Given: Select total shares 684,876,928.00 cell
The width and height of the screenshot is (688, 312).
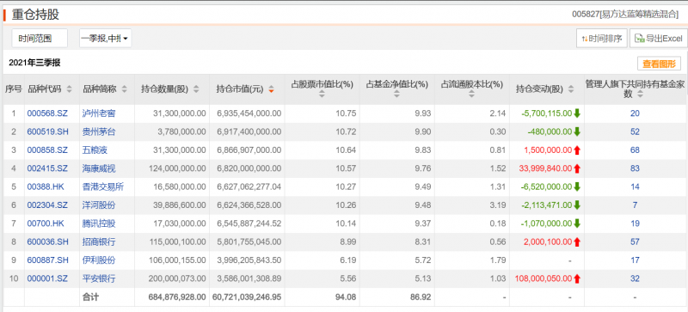Looking at the screenshot, I should coord(177,297).
